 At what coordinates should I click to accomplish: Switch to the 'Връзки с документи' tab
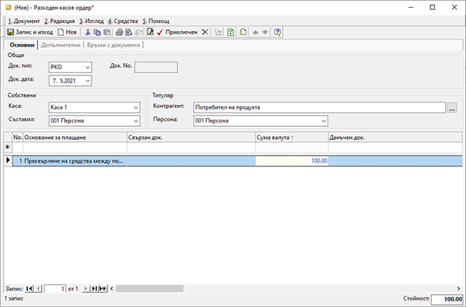(x=113, y=45)
